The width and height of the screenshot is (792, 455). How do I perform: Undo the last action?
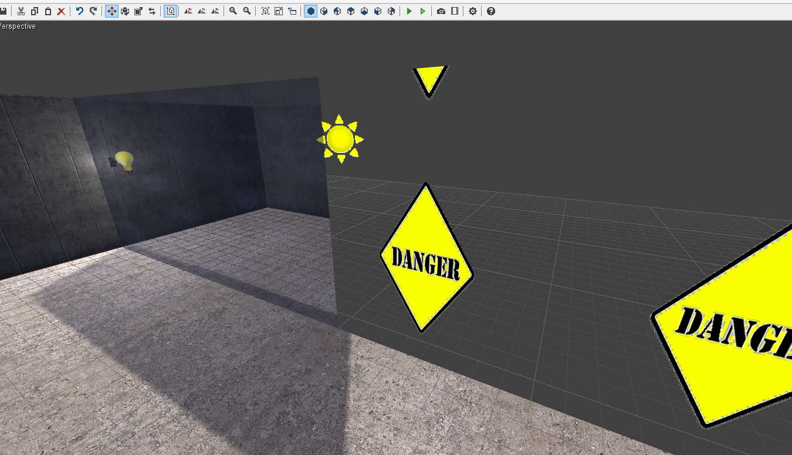tap(80, 11)
